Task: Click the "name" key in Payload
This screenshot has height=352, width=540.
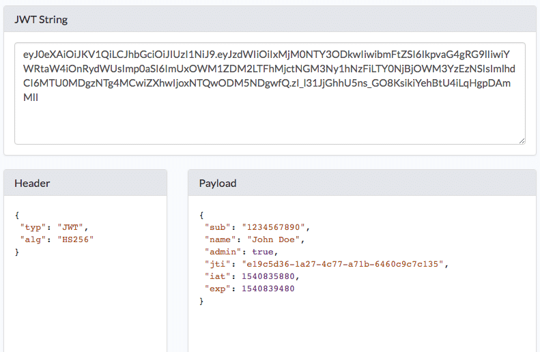Action: [218, 239]
